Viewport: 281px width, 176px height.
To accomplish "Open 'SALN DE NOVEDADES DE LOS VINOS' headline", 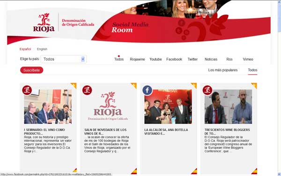I will coord(105,131).
